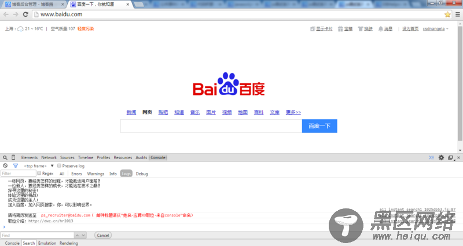The width and height of the screenshot is (463, 246).
Task: Open the 贴吧 link
Action: [163, 112]
